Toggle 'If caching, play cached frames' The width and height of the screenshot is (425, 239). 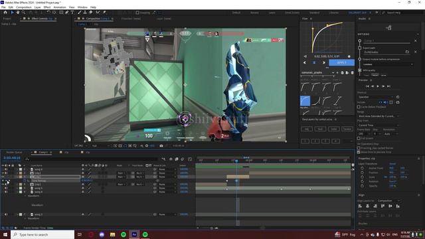pyautogui.click(x=359, y=148)
